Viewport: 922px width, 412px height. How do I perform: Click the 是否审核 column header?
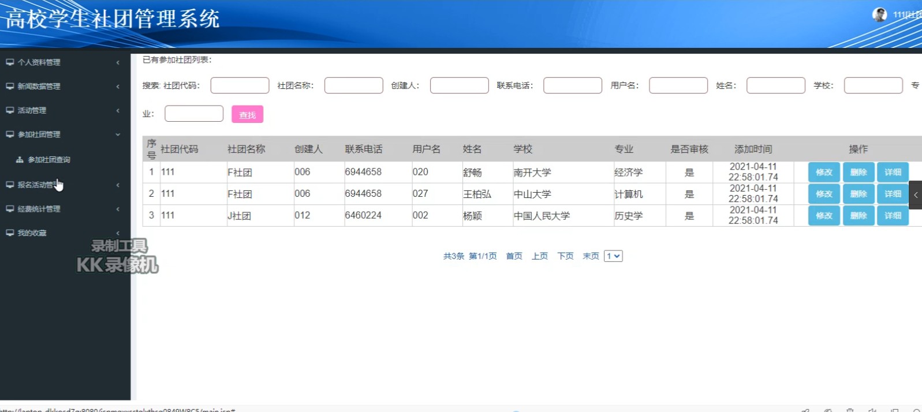pos(689,149)
